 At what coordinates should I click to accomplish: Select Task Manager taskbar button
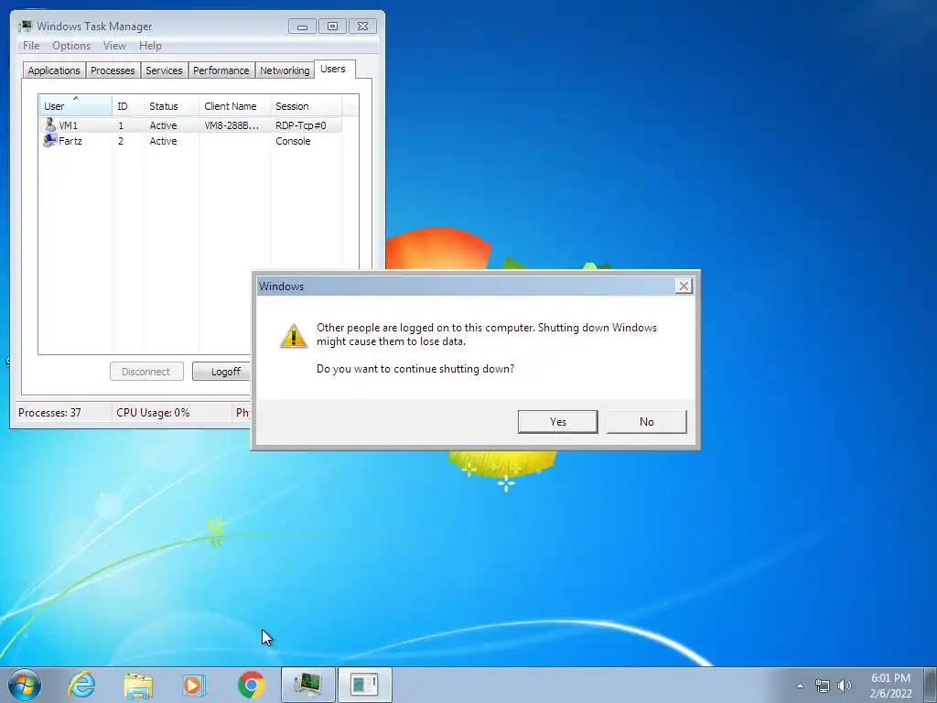tap(307, 685)
